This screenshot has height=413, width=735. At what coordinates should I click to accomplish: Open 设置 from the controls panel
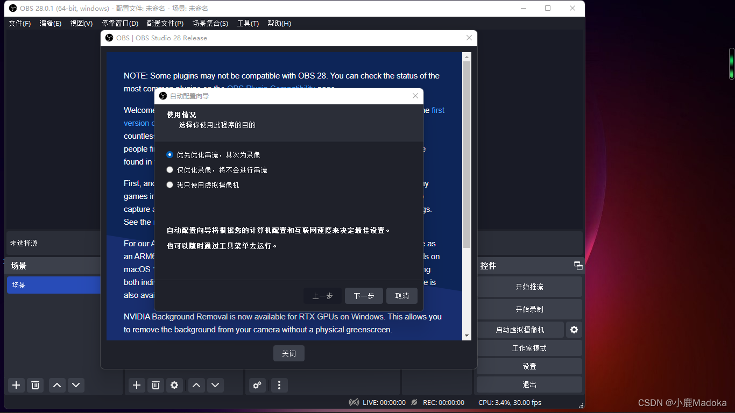click(529, 366)
